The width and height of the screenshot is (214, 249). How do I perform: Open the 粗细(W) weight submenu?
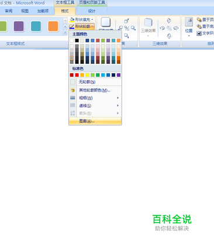pos(95,98)
